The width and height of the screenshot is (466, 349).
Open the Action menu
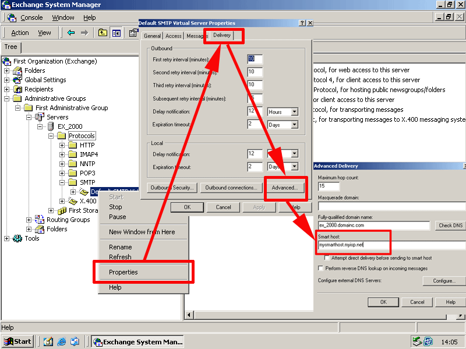point(20,33)
